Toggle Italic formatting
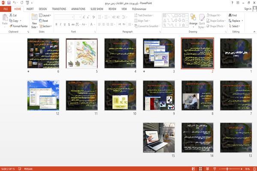Screen dimensions: 257x171 60,24
